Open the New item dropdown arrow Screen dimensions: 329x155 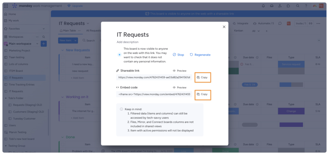coord(75,40)
